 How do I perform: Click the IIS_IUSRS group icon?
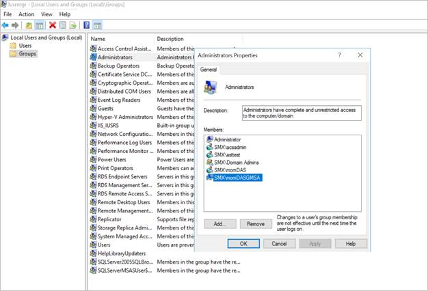(93, 126)
